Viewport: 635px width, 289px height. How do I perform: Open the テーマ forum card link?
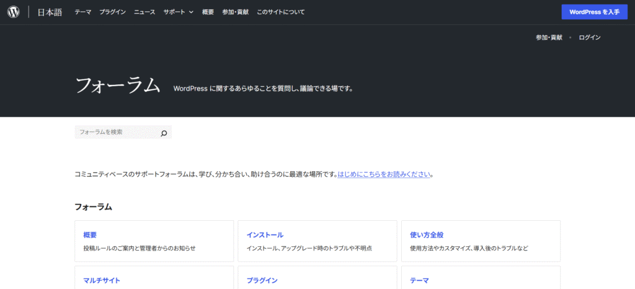pyautogui.click(x=419, y=280)
